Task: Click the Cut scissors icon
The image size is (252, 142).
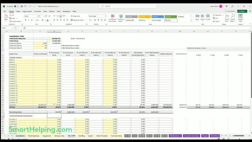Action: click(x=10, y=15)
